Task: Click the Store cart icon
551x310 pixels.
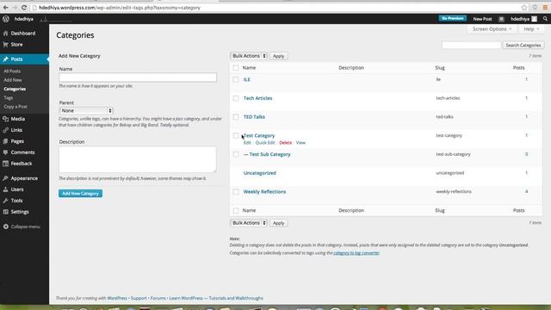Action: pyautogui.click(x=6, y=45)
